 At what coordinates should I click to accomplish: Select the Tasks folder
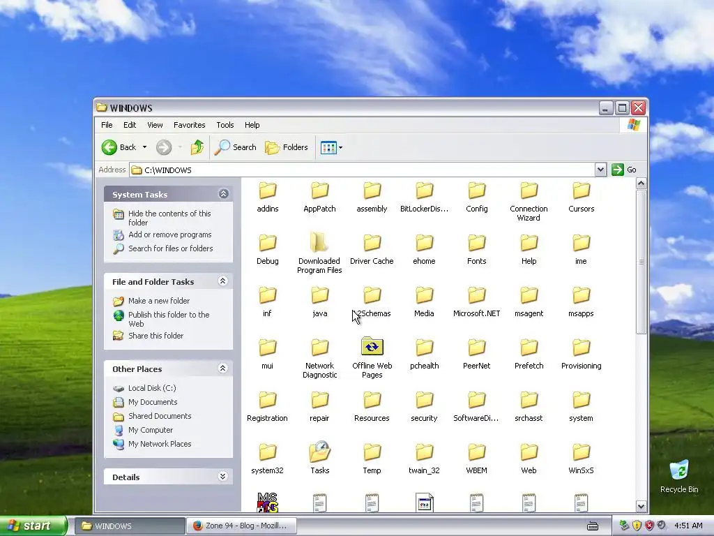point(319,458)
